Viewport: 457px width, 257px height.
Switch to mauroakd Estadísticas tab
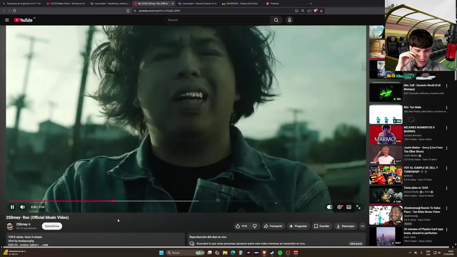[109, 4]
